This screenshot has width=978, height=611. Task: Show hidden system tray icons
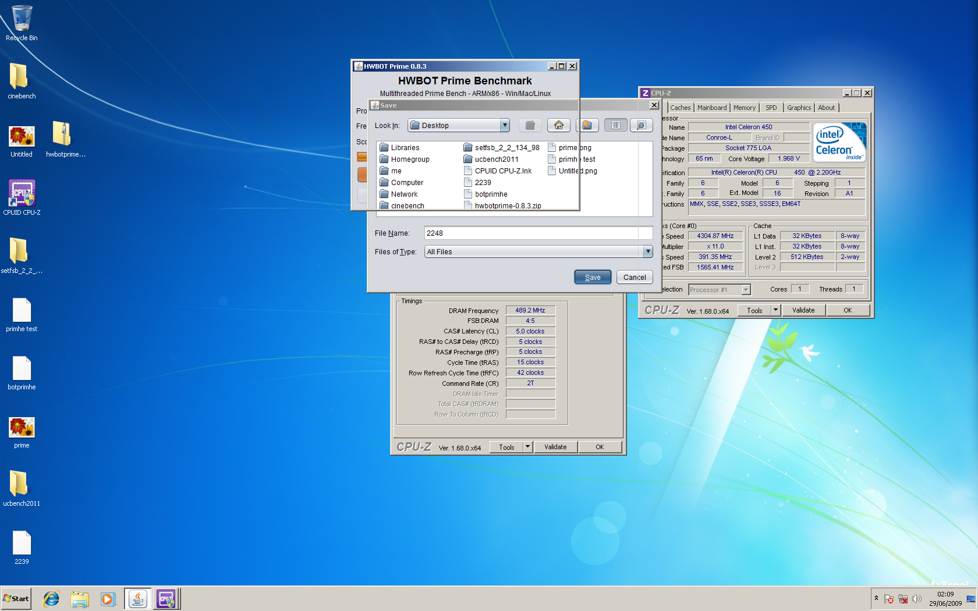coord(876,598)
